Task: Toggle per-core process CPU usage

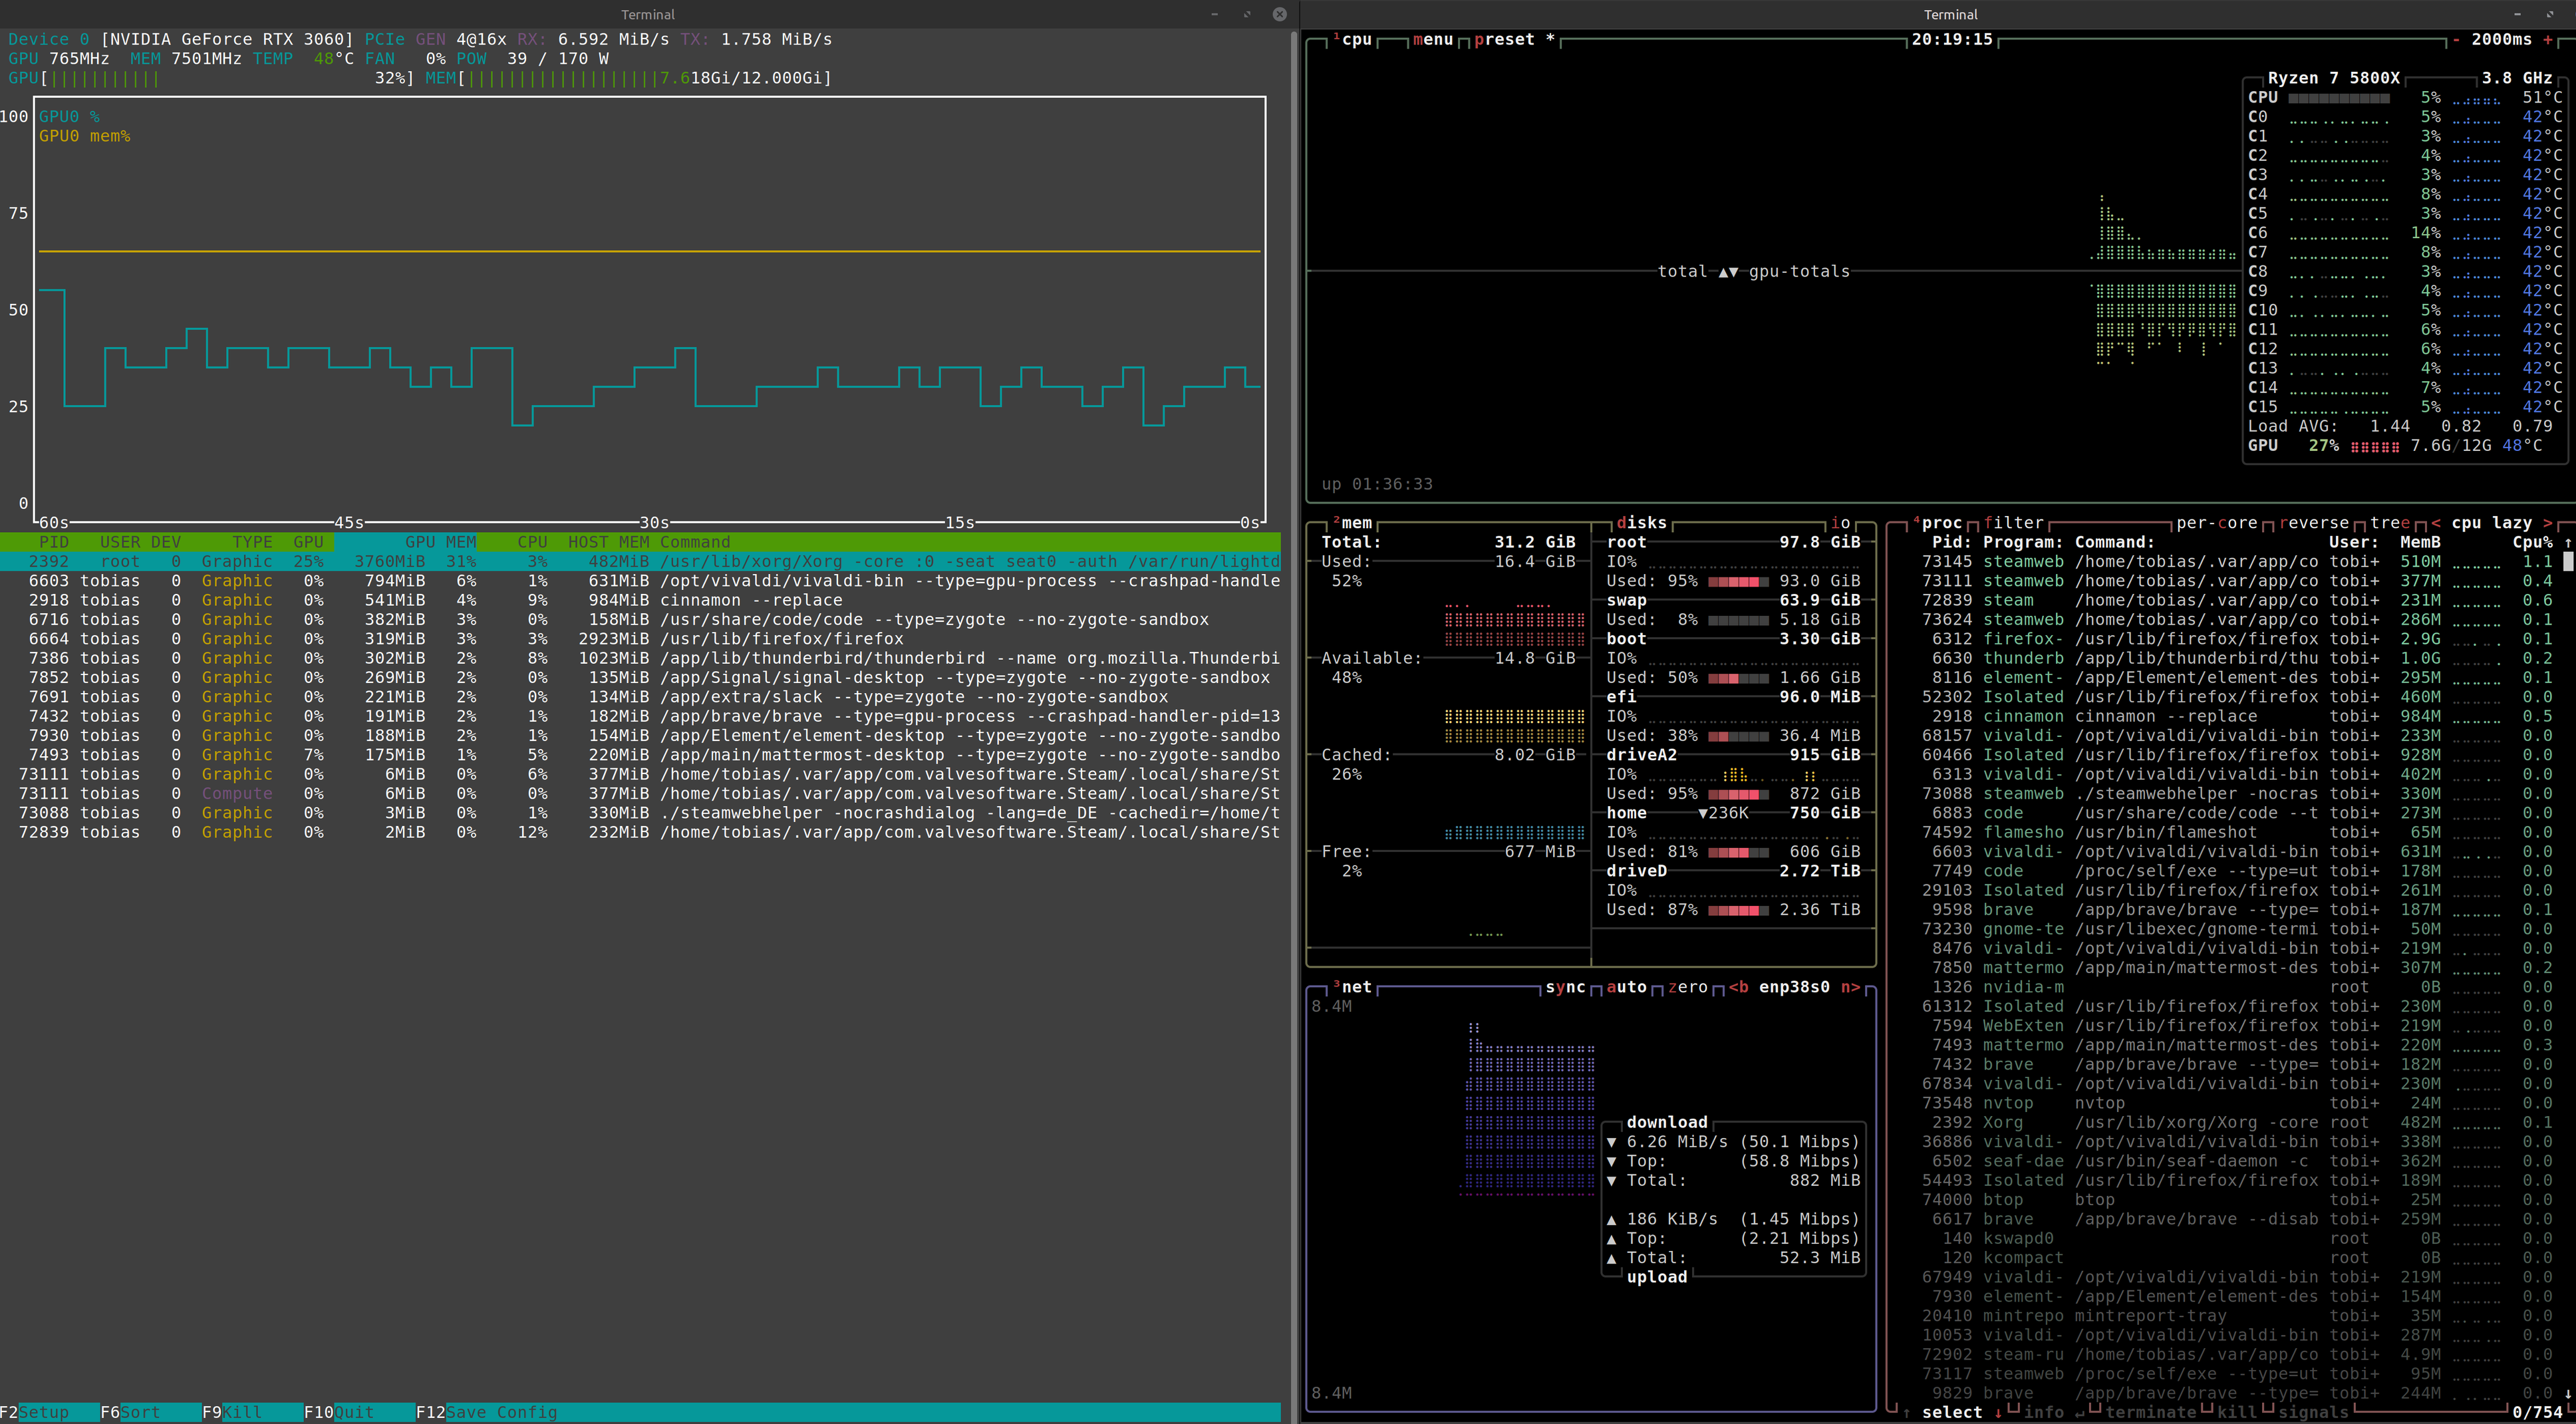Action: pos(2216,523)
